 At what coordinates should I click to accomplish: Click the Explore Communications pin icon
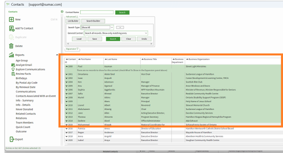pos(13,69)
